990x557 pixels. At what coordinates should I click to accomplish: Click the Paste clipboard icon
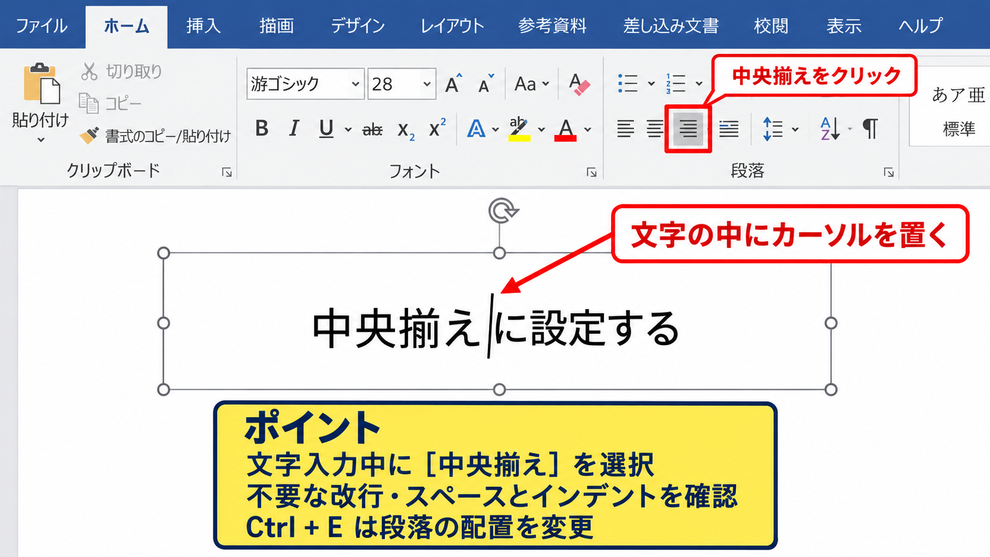coord(41,83)
